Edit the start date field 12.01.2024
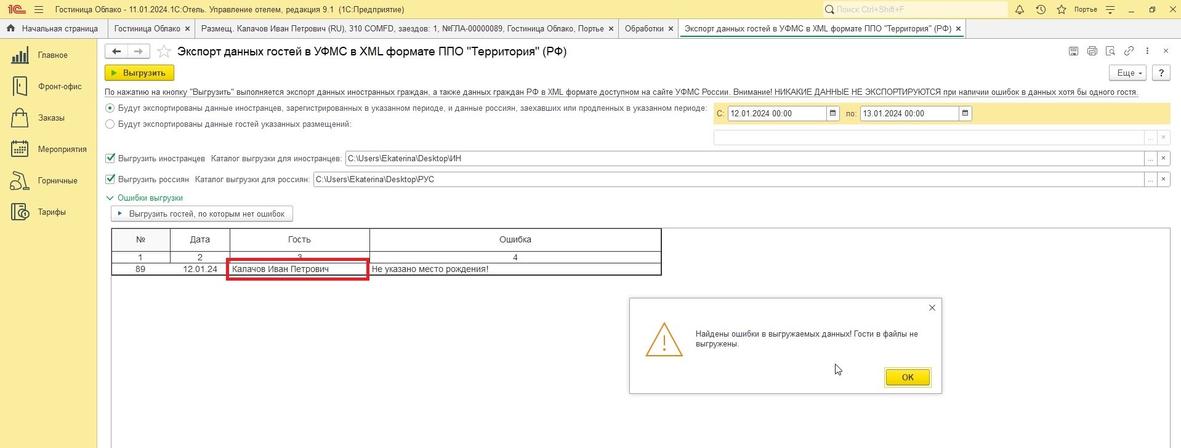The height and width of the screenshot is (448, 1181). pyautogui.click(x=777, y=113)
